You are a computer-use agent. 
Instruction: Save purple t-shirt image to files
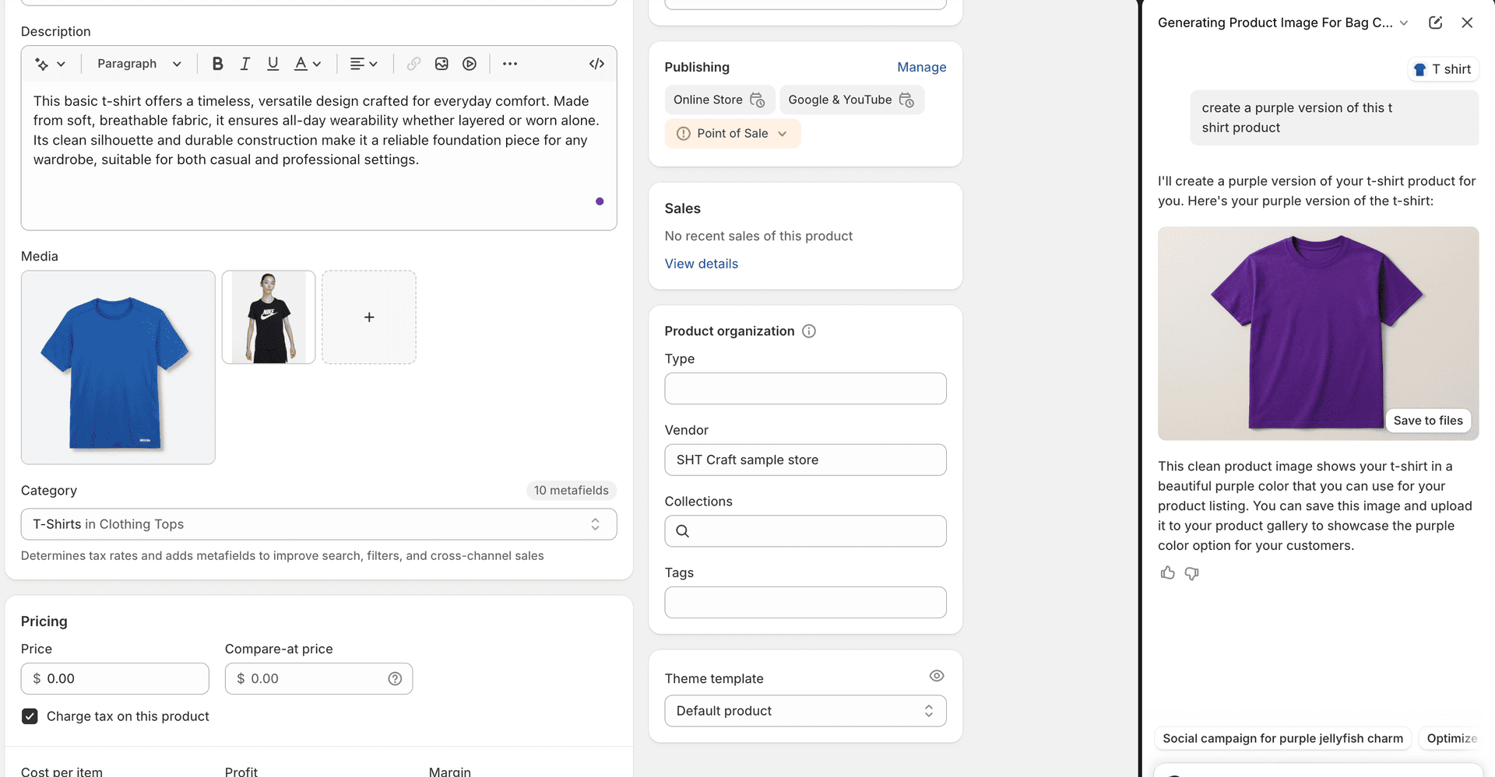pyautogui.click(x=1428, y=421)
